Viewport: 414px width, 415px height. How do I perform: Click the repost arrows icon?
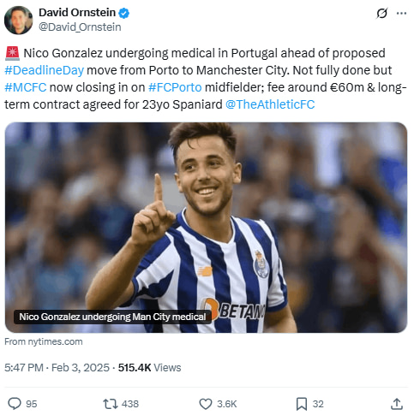click(x=111, y=404)
